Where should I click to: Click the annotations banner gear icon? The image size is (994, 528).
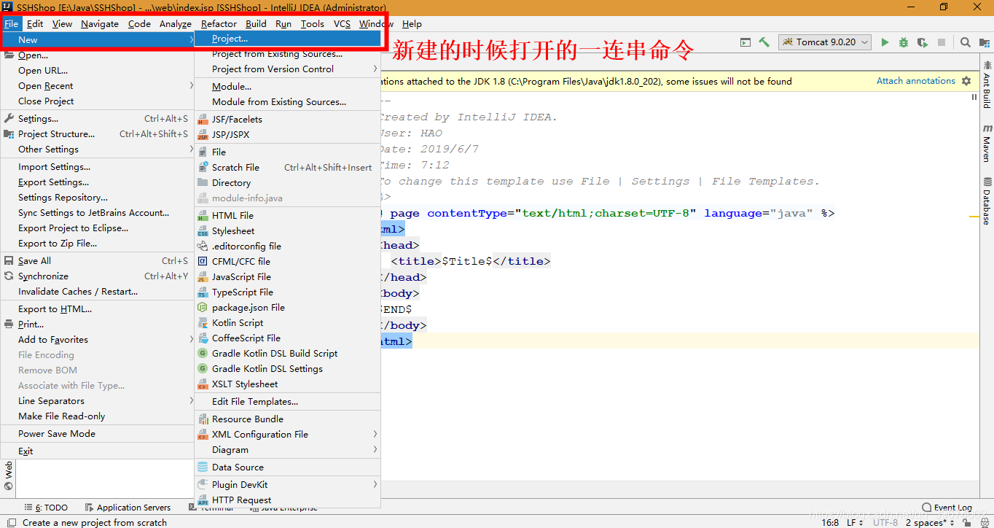tap(966, 81)
